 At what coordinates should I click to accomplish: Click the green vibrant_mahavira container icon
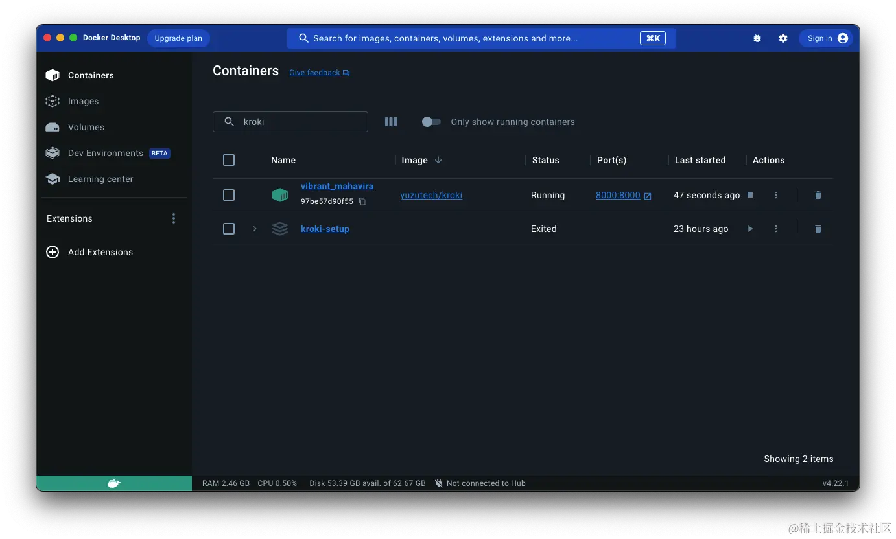coord(280,195)
